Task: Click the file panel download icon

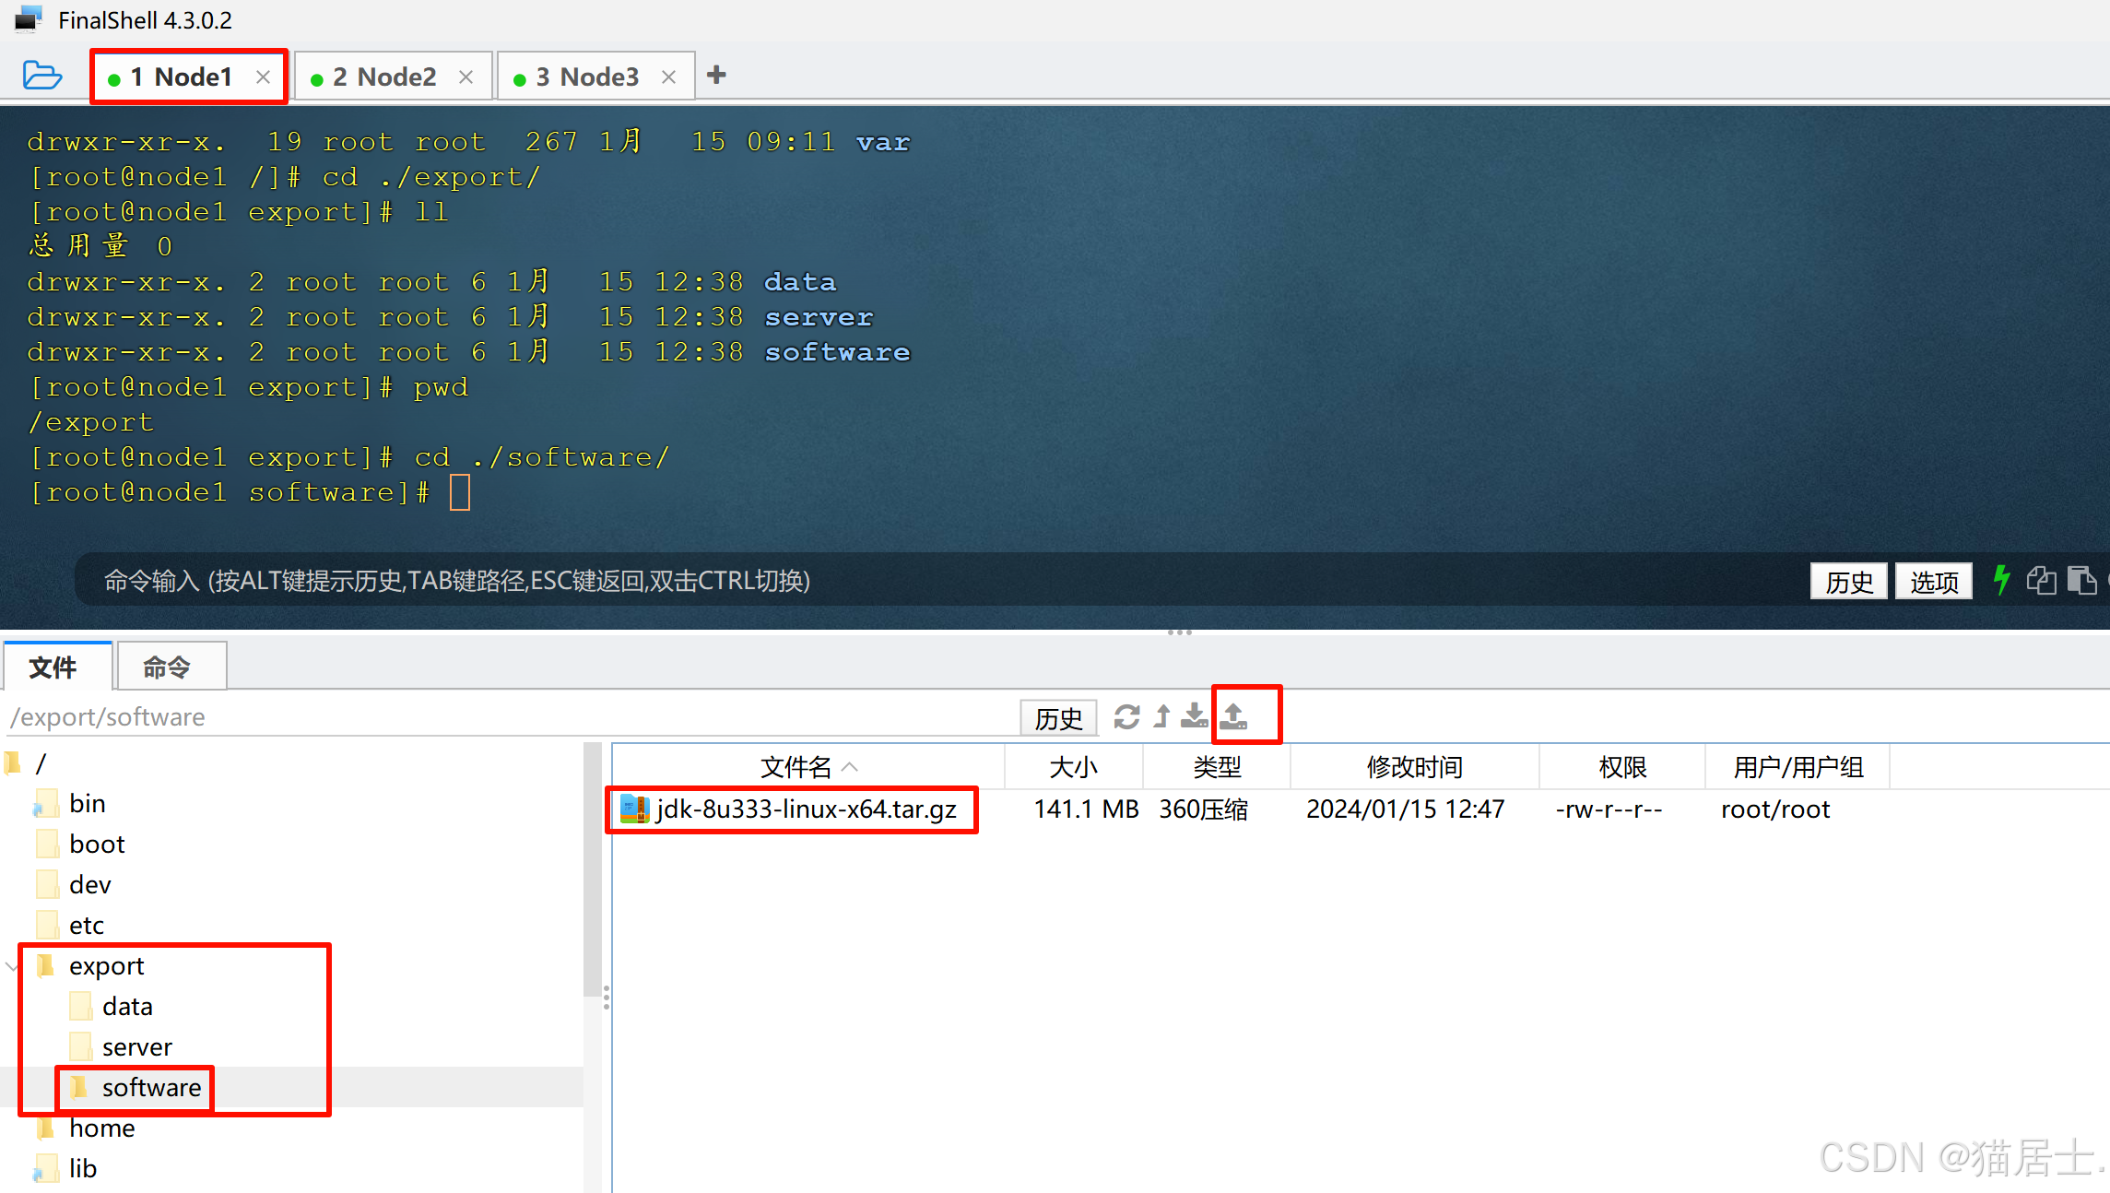Action: 1195,716
